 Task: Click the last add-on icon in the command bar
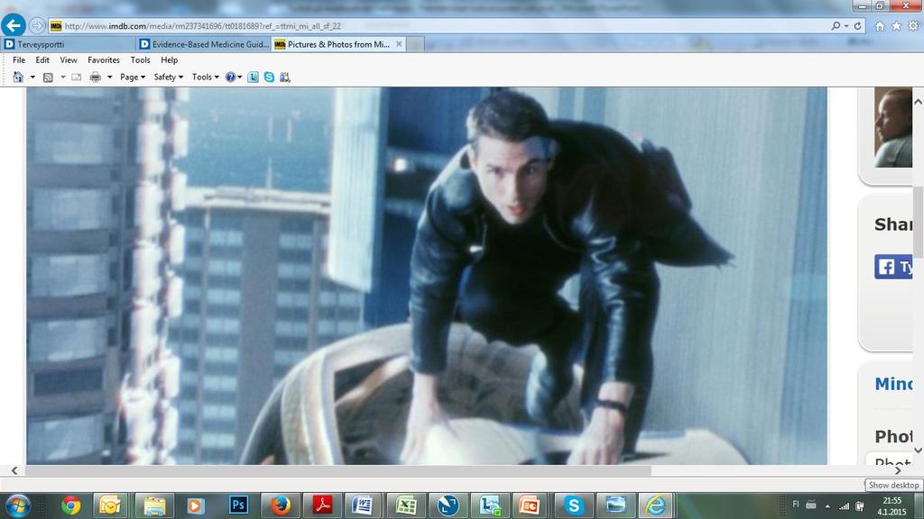click(285, 77)
